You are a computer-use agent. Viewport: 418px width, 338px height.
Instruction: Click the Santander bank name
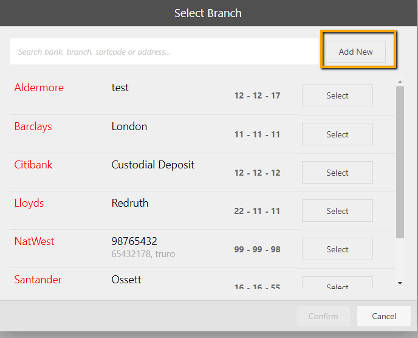38,280
